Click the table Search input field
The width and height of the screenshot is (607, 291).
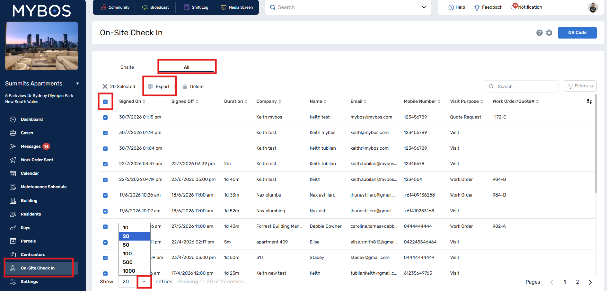click(x=522, y=86)
